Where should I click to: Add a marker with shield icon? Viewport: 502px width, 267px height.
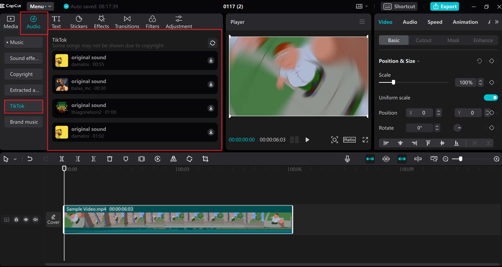click(126, 159)
